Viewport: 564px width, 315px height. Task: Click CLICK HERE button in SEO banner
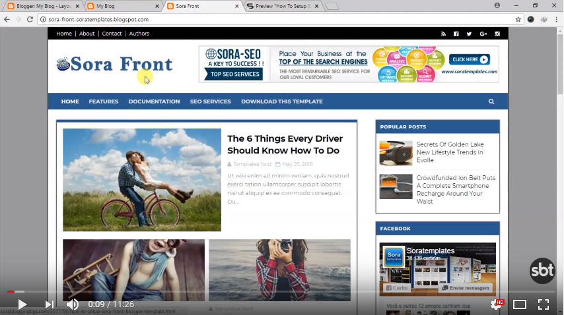470,59
